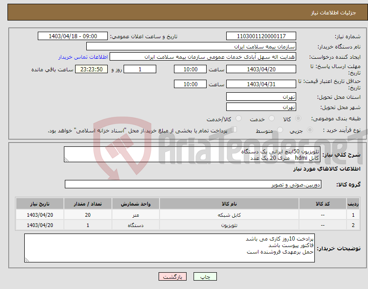Image resolution: width=368 pixels, height=289 pixels.
Task: Toggle the اسناد خزانه اسلامی payment checkbox
Action: click(234, 130)
